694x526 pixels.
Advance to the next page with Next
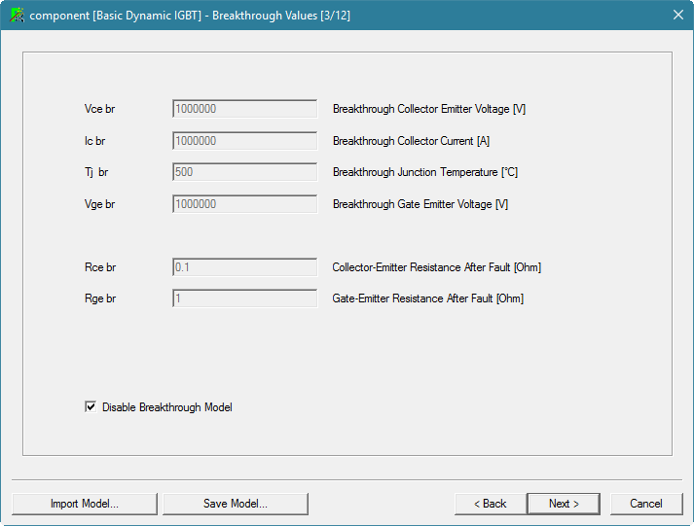pos(564,504)
